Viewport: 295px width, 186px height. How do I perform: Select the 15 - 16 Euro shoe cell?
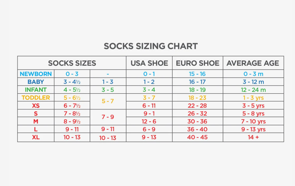point(197,74)
